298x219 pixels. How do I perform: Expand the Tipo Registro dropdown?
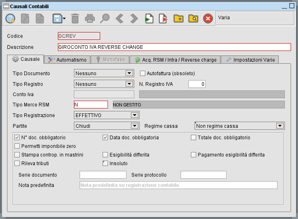tap(129, 84)
